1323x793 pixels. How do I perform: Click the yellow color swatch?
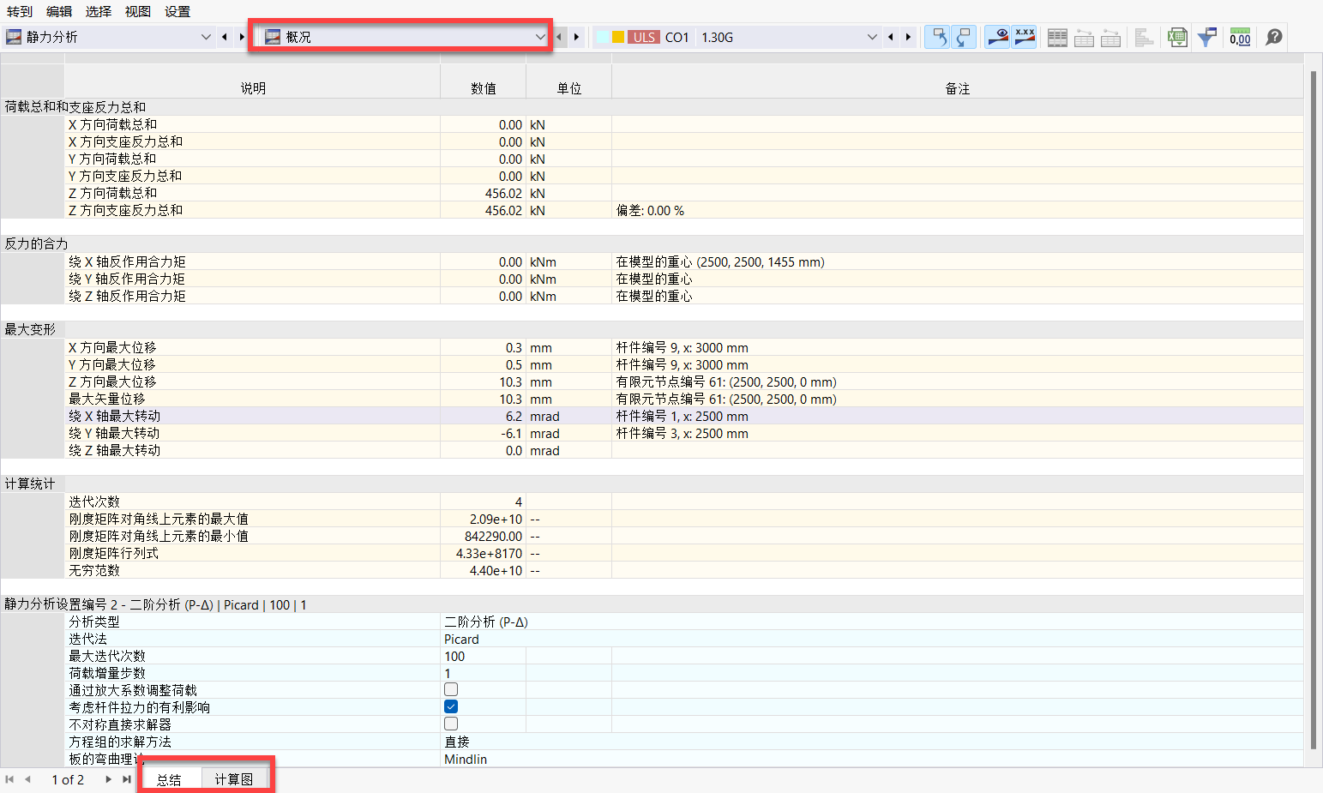[617, 37]
